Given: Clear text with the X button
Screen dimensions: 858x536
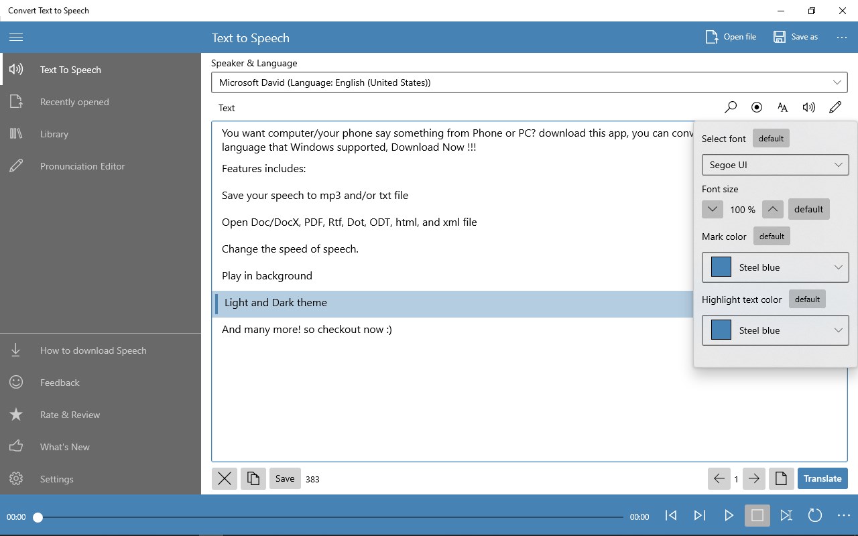Looking at the screenshot, I should point(225,478).
